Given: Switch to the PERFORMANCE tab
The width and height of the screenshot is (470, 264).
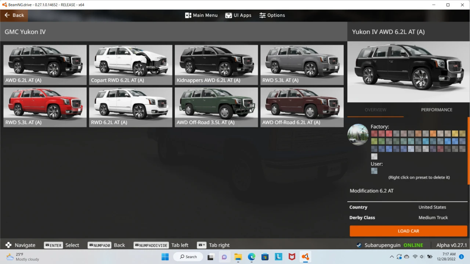Looking at the screenshot, I should (437, 110).
